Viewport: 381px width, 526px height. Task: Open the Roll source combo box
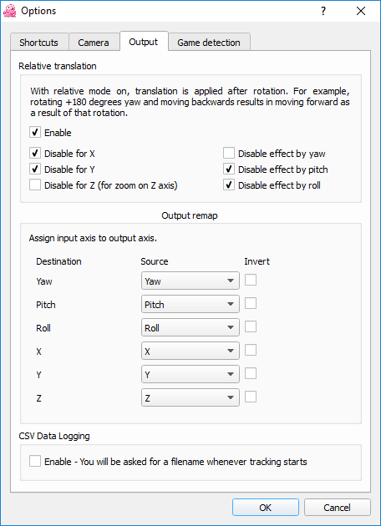point(190,328)
